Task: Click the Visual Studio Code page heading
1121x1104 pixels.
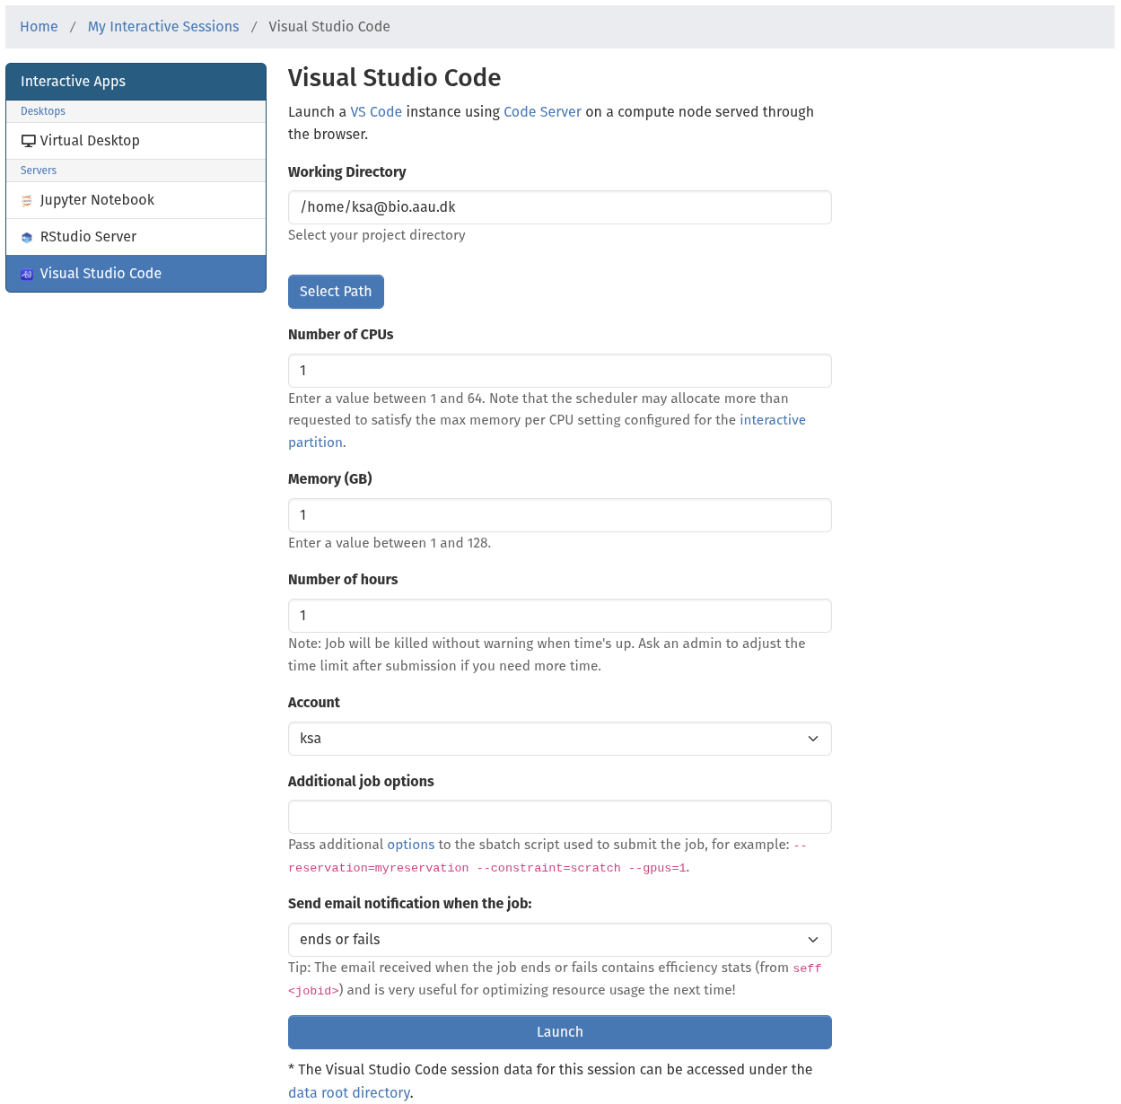Action: click(395, 78)
